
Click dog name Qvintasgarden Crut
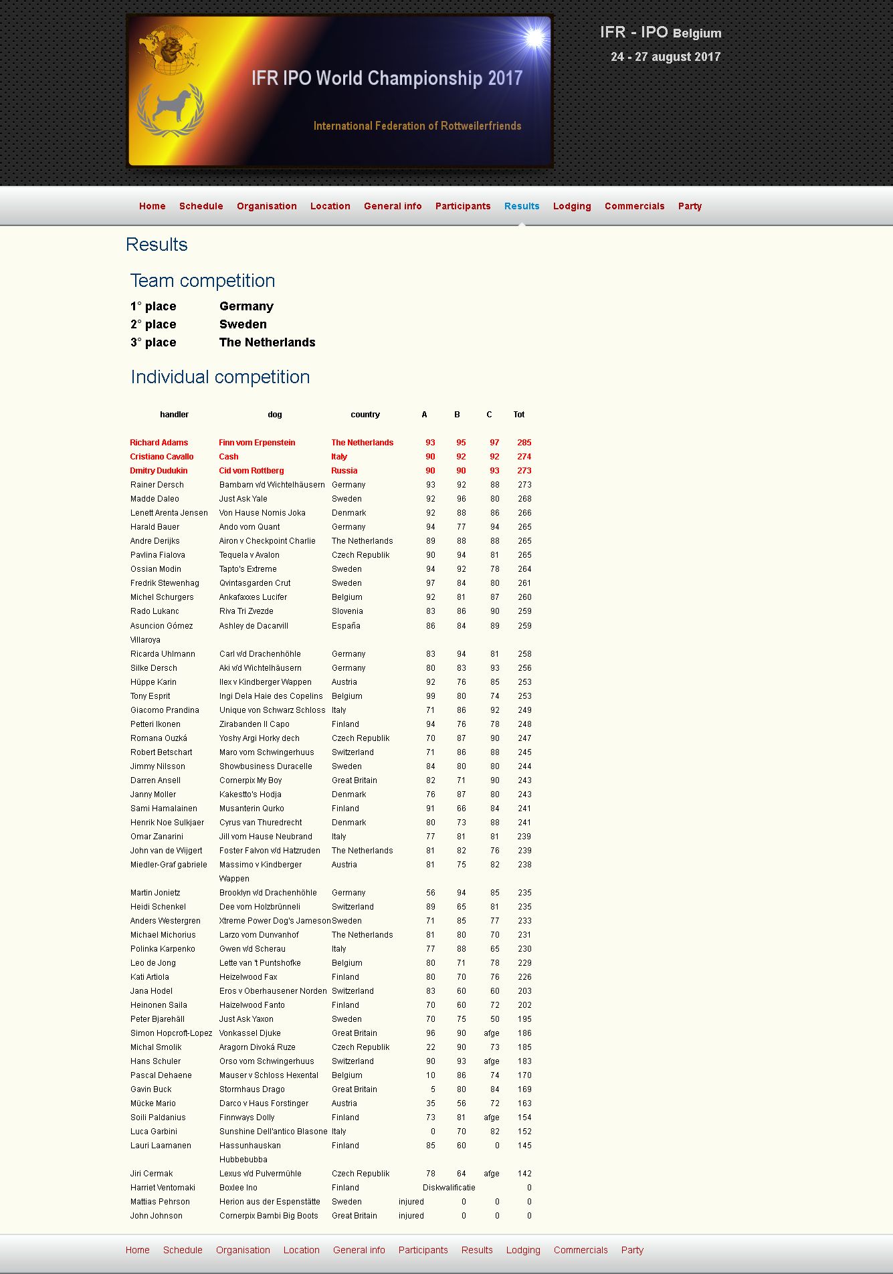tap(255, 583)
